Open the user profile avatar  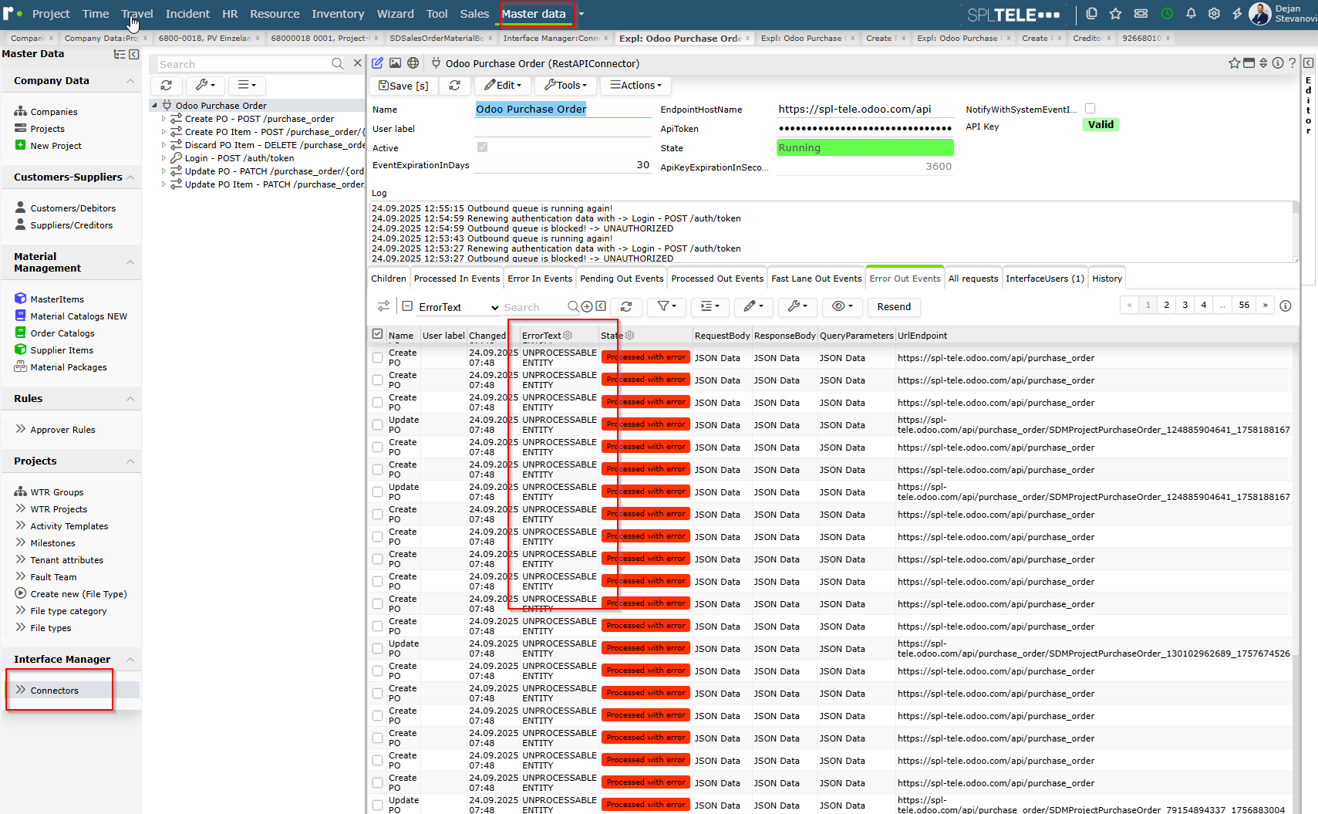pyautogui.click(x=1259, y=14)
